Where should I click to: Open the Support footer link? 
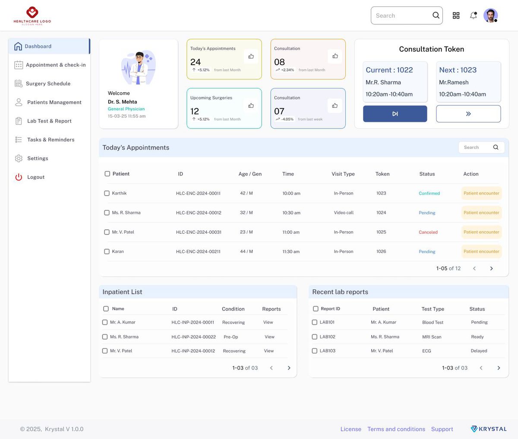(x=442, y=429)
